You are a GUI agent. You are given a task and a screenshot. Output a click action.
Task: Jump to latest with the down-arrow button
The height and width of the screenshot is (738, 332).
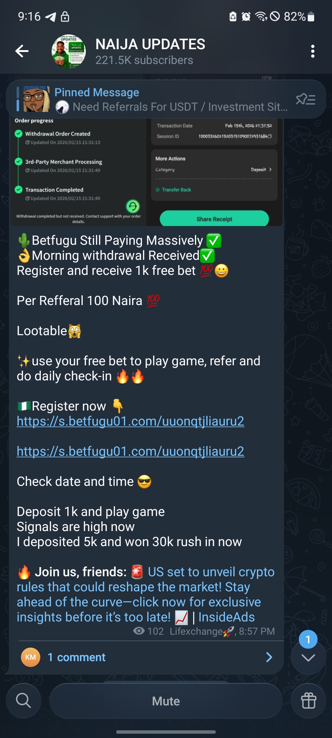point(308,657)
